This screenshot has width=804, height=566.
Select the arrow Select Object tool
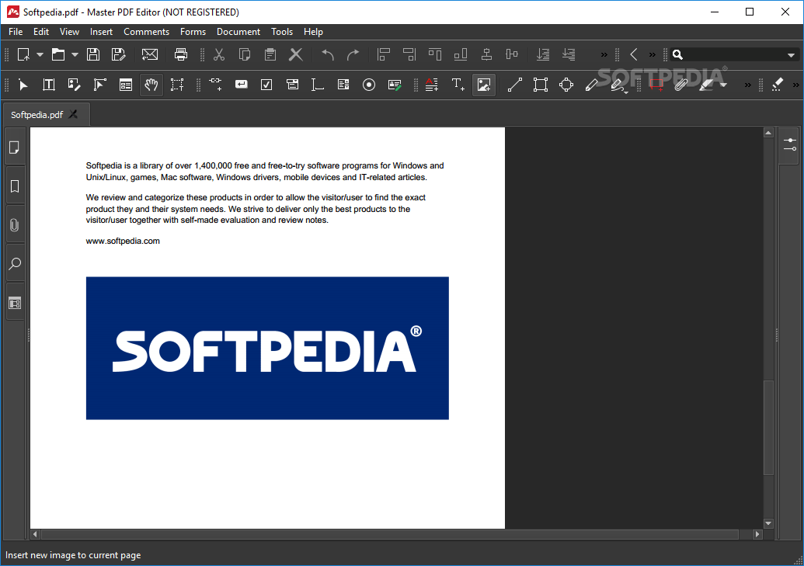click(23, 85)
